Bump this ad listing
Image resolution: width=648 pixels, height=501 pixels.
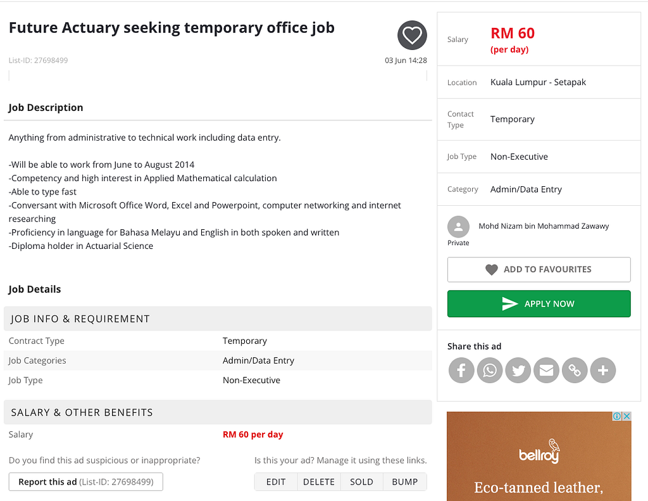click(405, 482)
